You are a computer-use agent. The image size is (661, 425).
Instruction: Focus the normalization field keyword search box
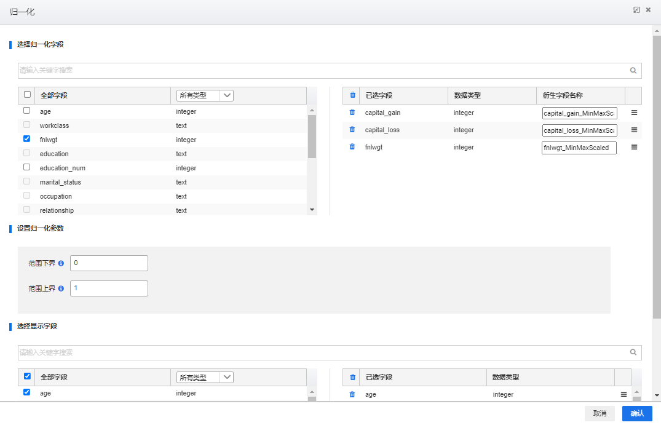click(x=330, y=70)
